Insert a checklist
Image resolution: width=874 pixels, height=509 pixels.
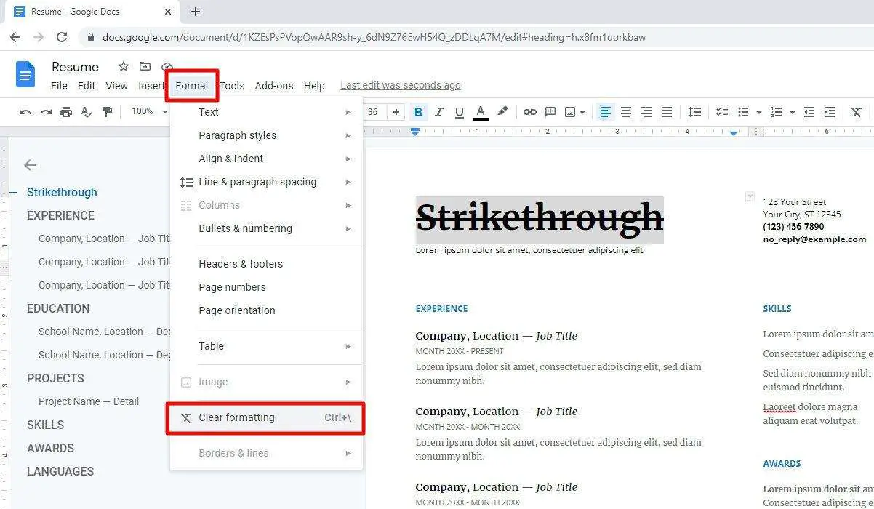coord(722,112)
